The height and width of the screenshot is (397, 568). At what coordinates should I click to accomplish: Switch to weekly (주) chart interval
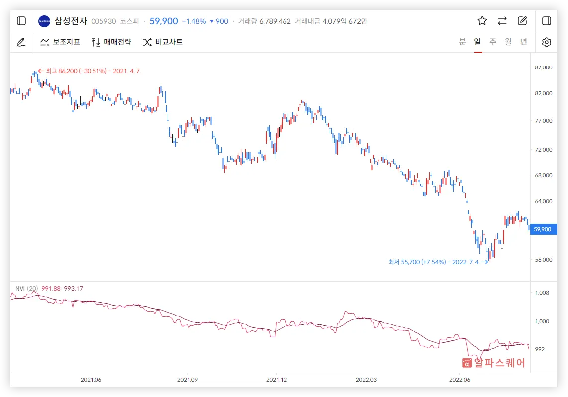pos(493,42)
